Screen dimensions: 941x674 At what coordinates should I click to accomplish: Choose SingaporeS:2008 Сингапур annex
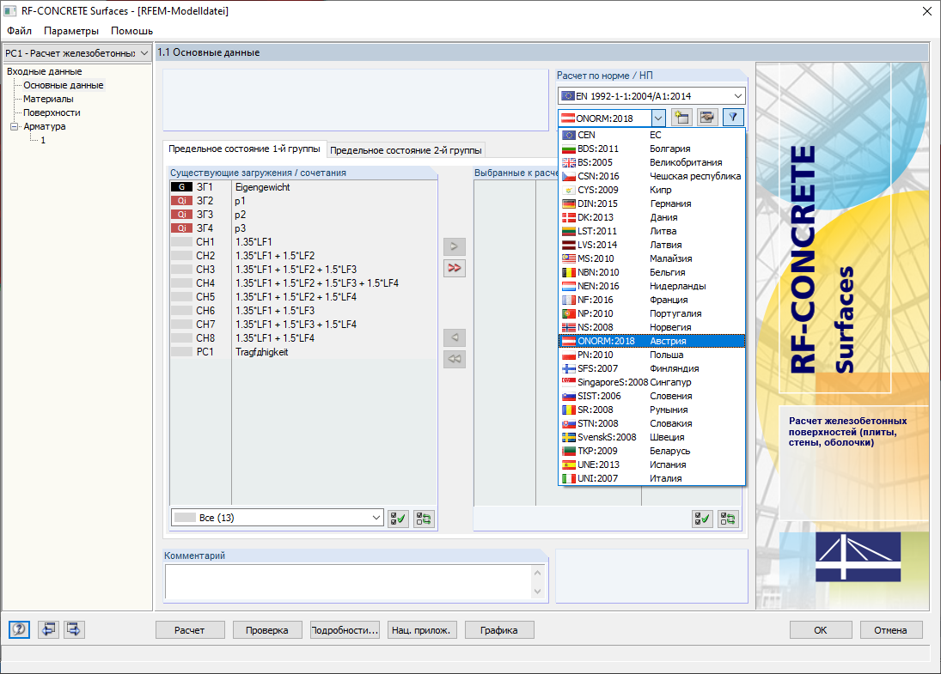[651, 382]
